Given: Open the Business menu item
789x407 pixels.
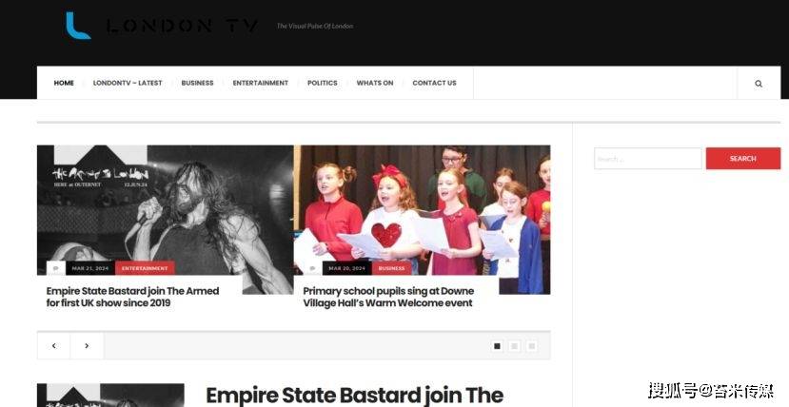Looking at the screenshot, I should (197, 83).
